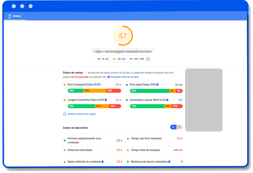Click the 57 performance score gauge
Screen dimensions: 253x173
pos(123,36)
